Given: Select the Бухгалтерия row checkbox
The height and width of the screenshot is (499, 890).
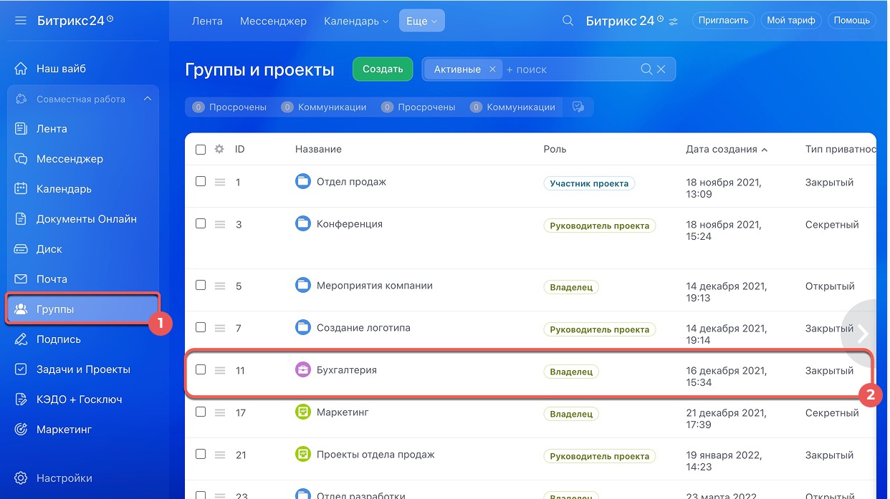Looking at the screenshot, I should [201, 370].
